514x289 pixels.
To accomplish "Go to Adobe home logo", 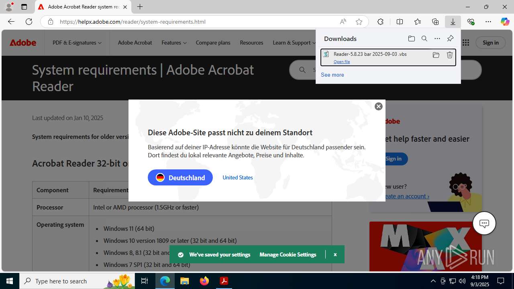I will [23, 43].
